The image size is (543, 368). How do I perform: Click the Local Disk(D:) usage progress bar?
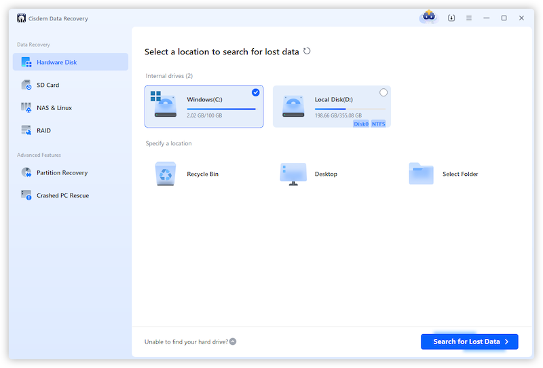350,109
